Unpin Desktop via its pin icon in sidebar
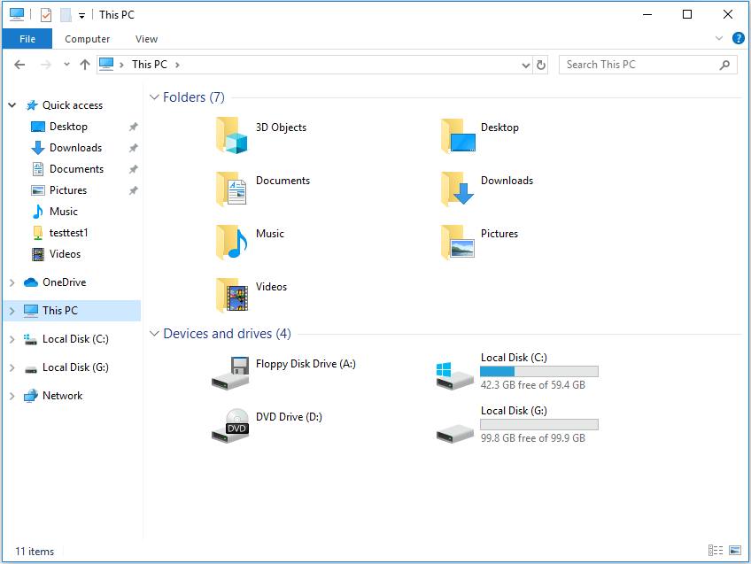This screenshot has height=564, width=751. click(134, 127)
